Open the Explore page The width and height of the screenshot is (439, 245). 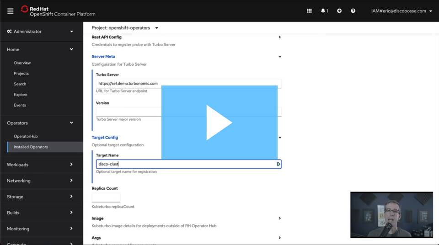(x=21, y=95)
